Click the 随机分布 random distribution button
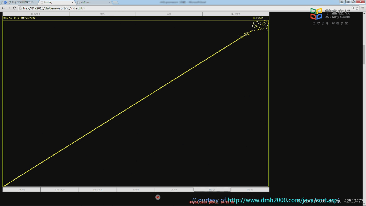This screenshot has height=206, width=366. pyautogui.click(x=36, y=14)
